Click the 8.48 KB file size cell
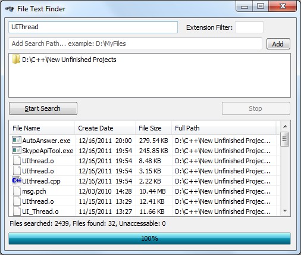The width and height of the screenshot is (301, 255). [150, 161]
